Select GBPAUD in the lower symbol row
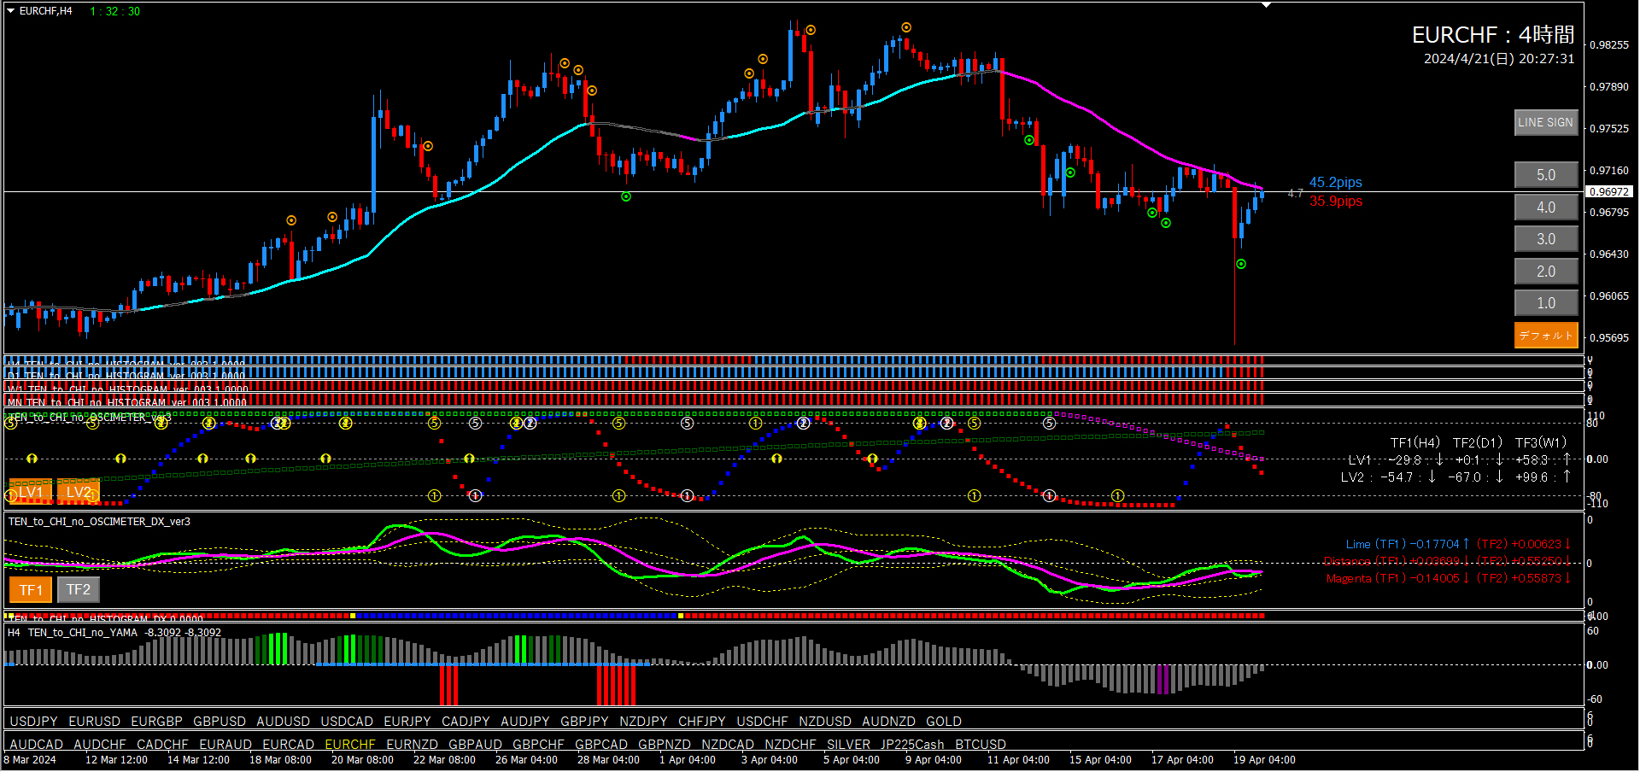This screenshot has height=772, width=1640. tap(476, 745)
